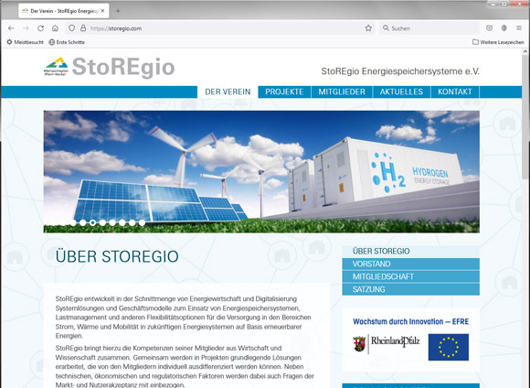Open the Weitere Lesezeichen bookmarks folder

pos(498,42)
